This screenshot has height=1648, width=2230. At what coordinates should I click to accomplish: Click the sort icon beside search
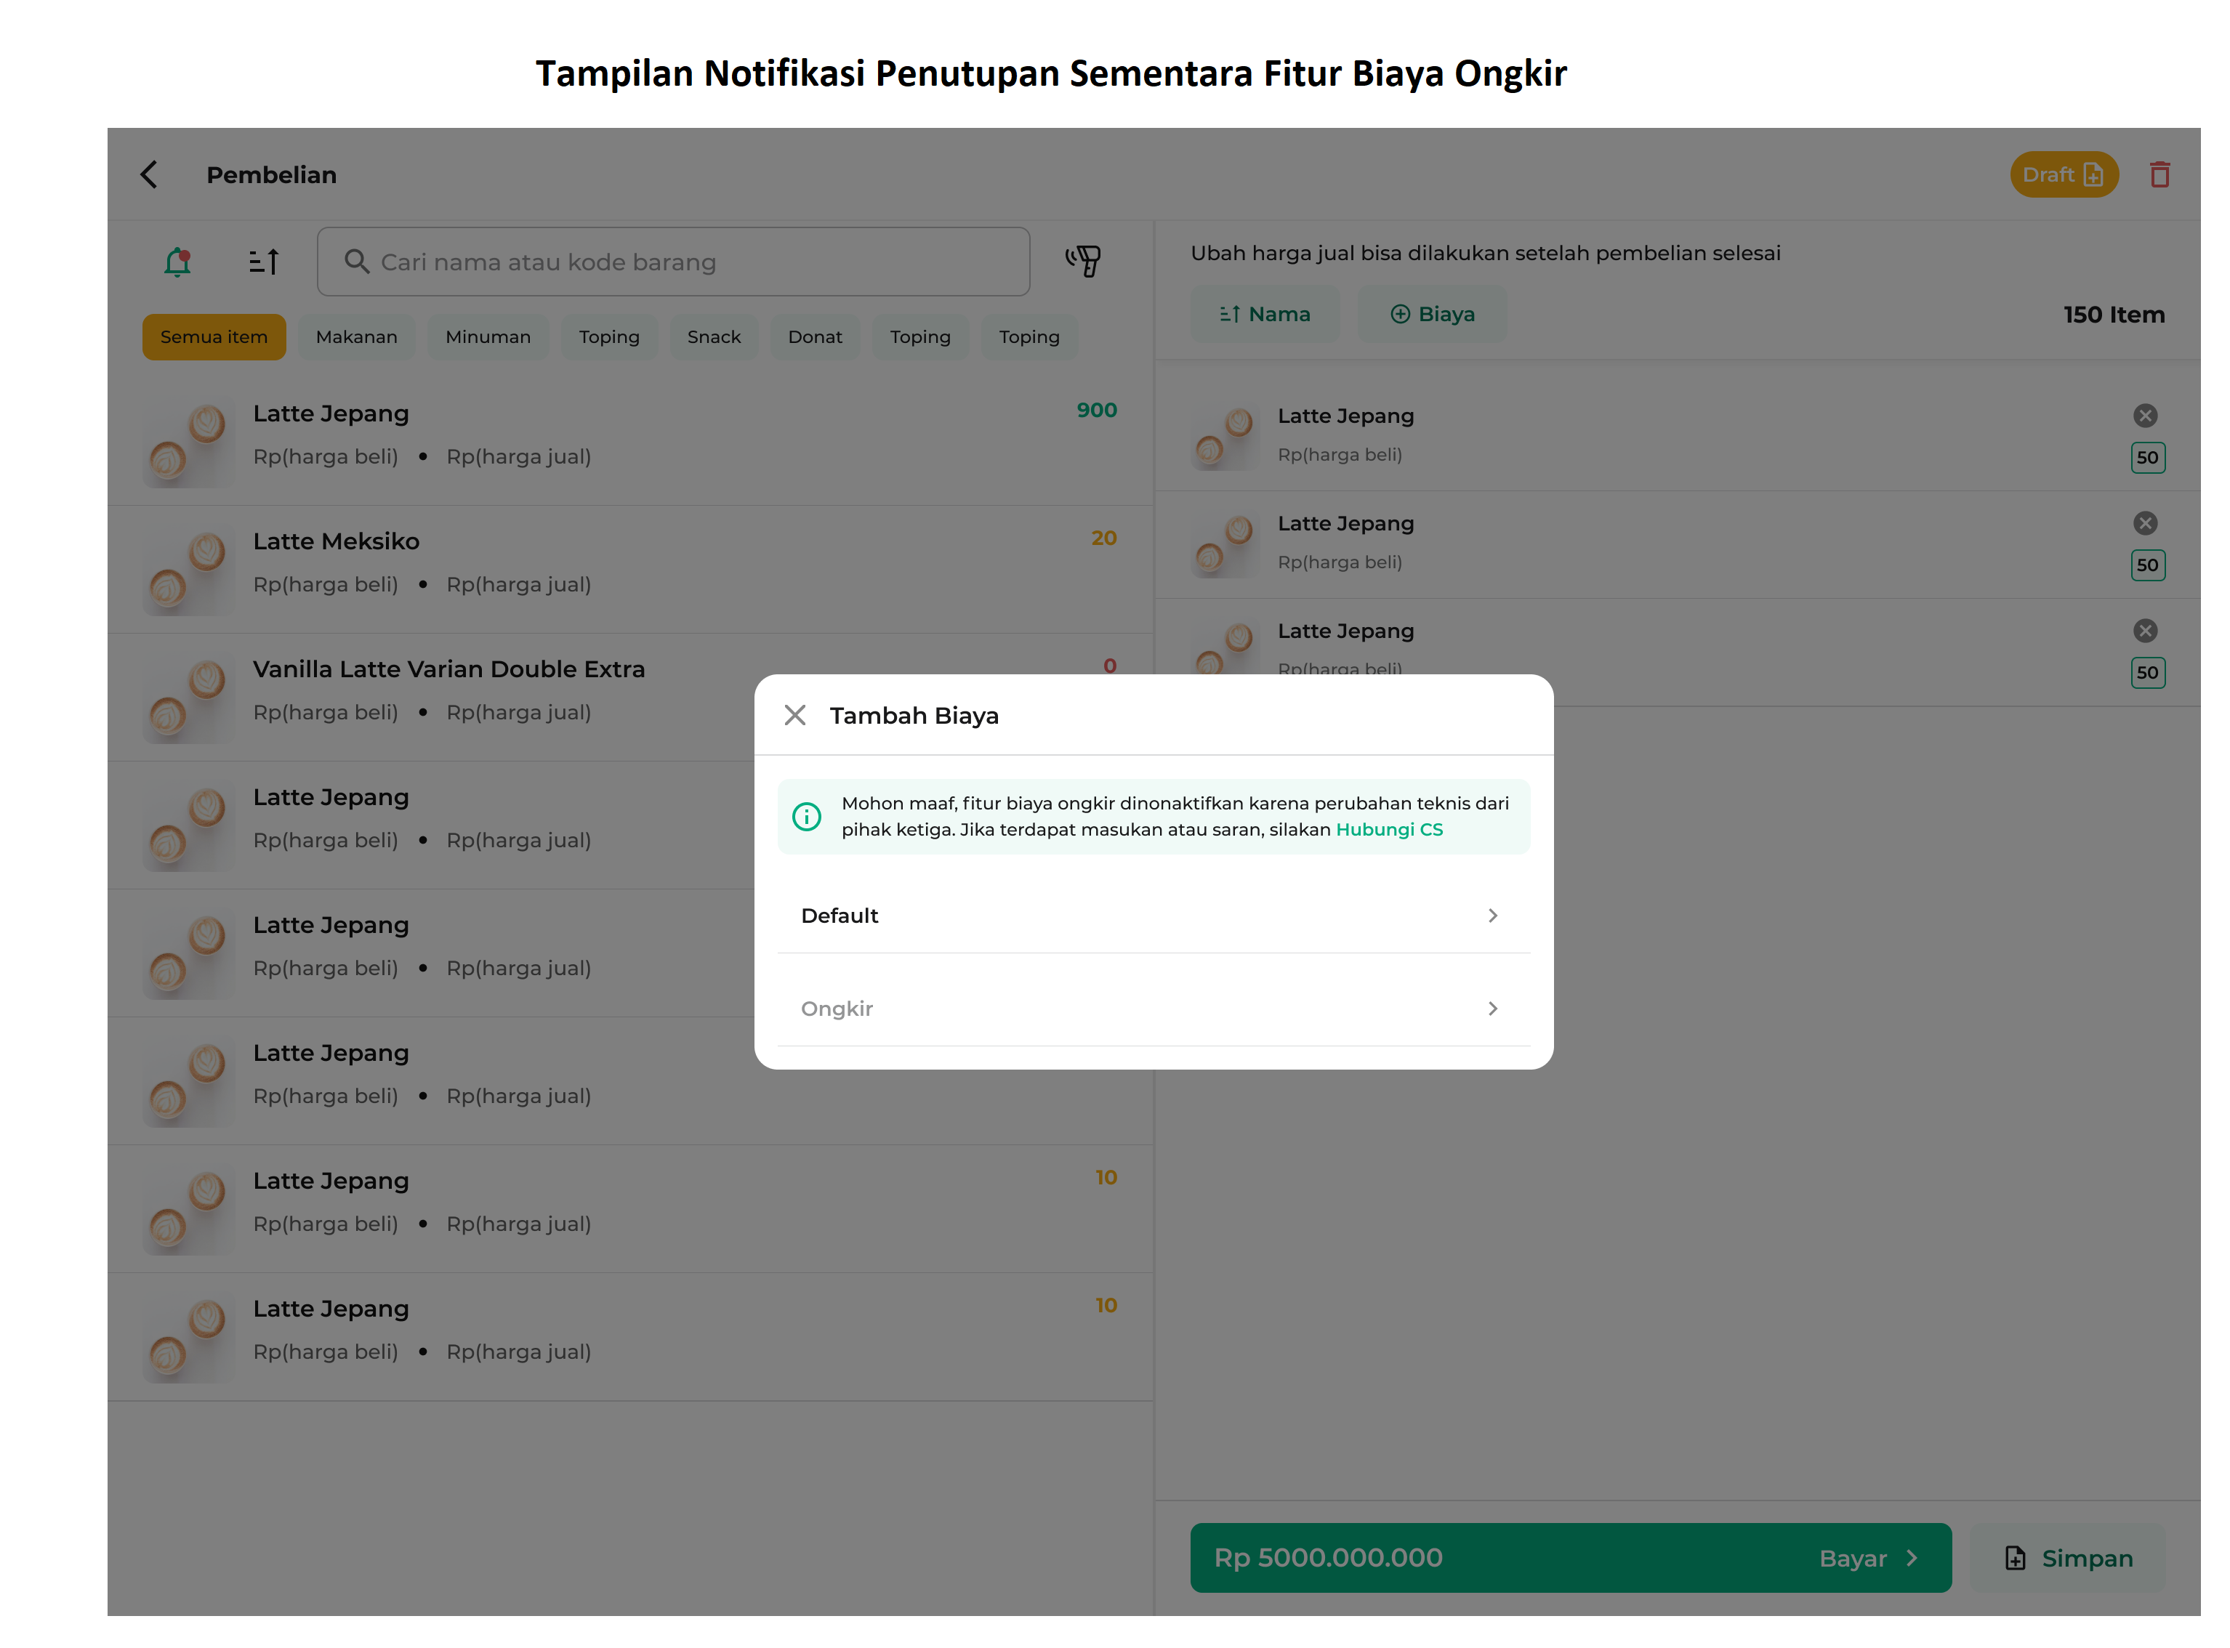263,262
